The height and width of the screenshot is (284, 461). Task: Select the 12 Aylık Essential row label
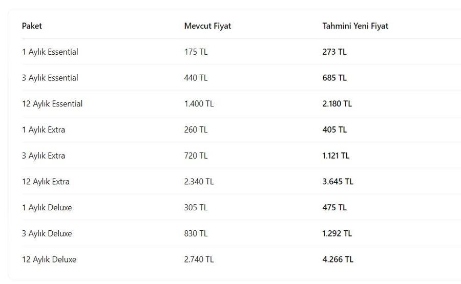[52, 104]
